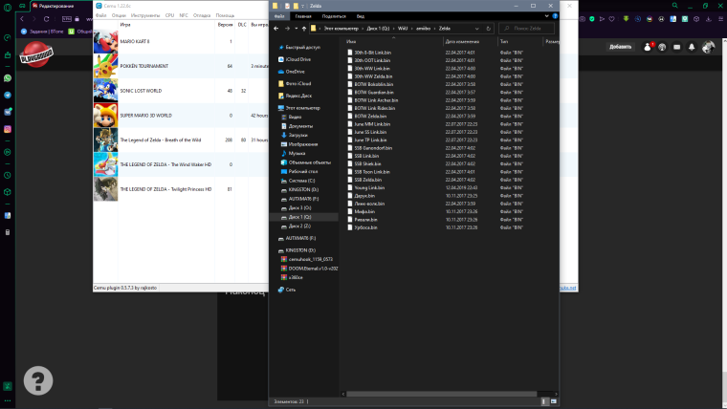
Task: Select Mario Kart 8 thumbnail in Cemu
Action: click(106, 41)
